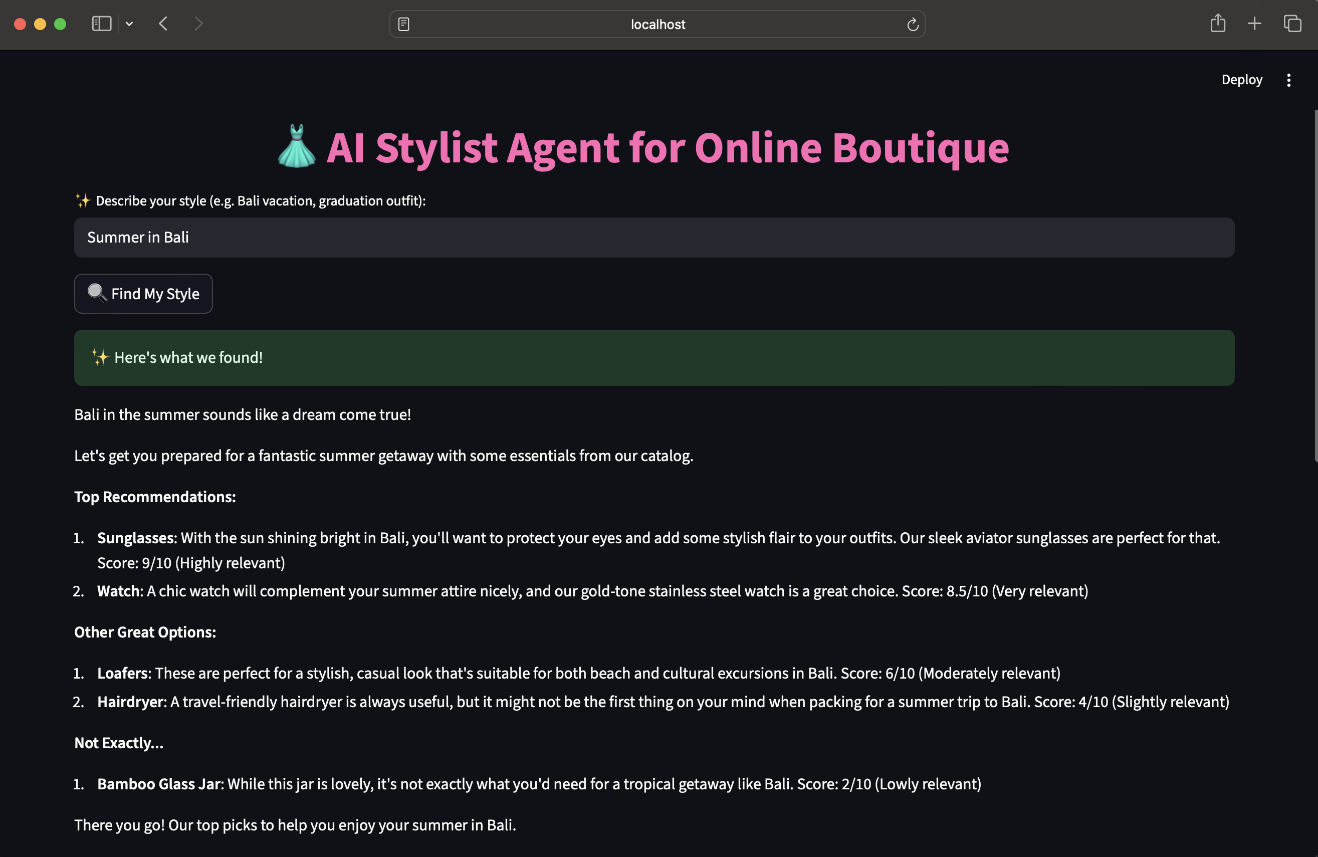Click the localhost address bar
Image resolution: width=1318 pixels, height=857 pixels.
coord(657,25)
